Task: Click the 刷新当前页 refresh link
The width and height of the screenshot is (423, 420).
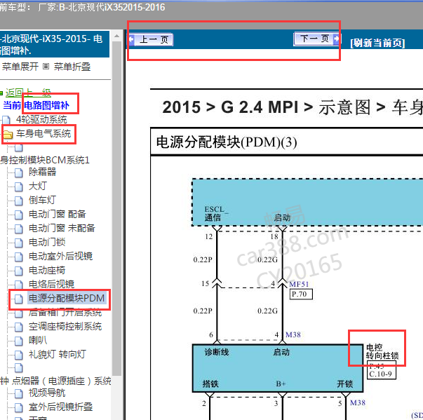Action: coord(377,43)
